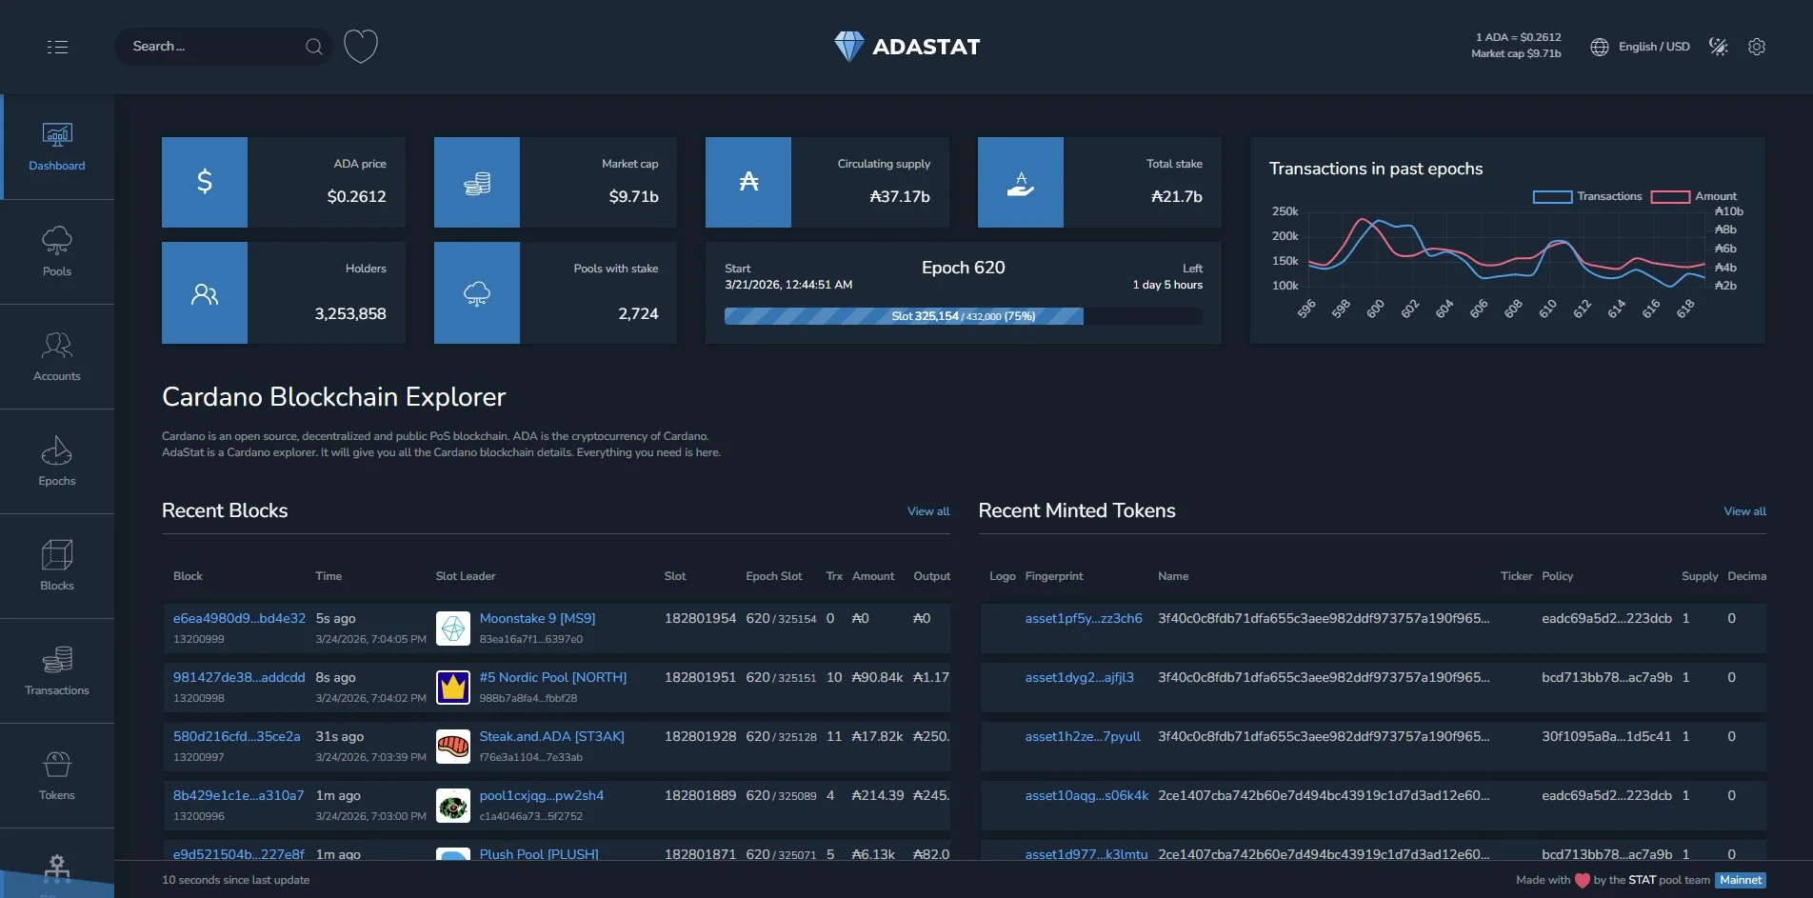
Task: Click the Pools with stake cloud icon tile
Action: (477, 292)
